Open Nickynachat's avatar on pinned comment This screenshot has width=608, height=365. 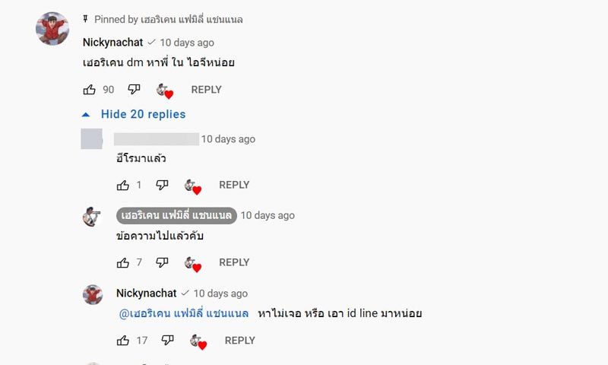(x=52, y=29)
